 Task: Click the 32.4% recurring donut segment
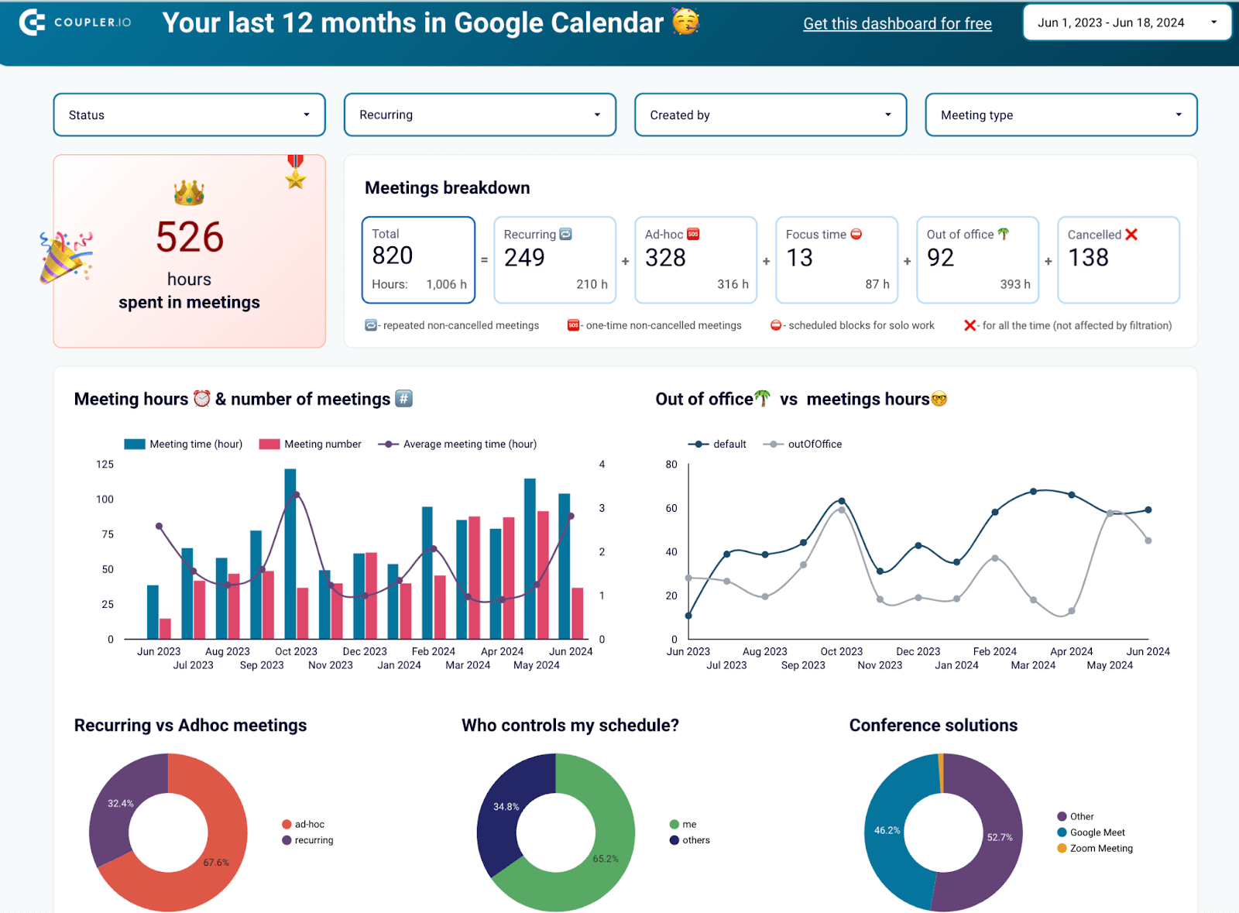point(121,803)
